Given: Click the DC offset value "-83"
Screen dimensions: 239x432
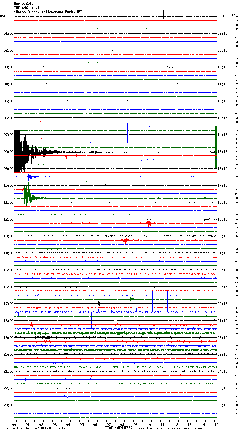Looking at the screenshot, I should 236,198.
